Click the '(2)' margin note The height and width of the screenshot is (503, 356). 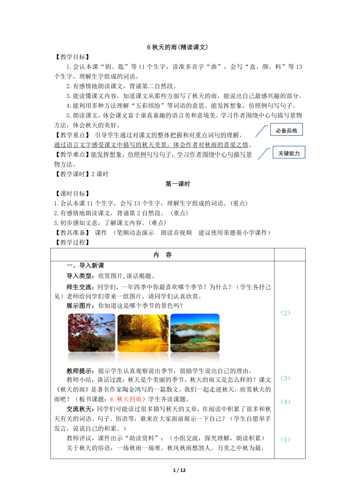click(x=285, y=313)
